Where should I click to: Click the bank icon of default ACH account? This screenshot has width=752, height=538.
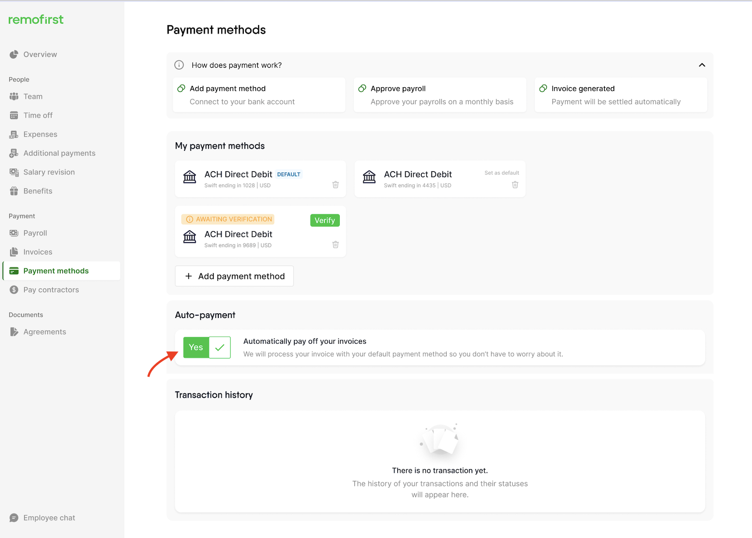(190, 177)
